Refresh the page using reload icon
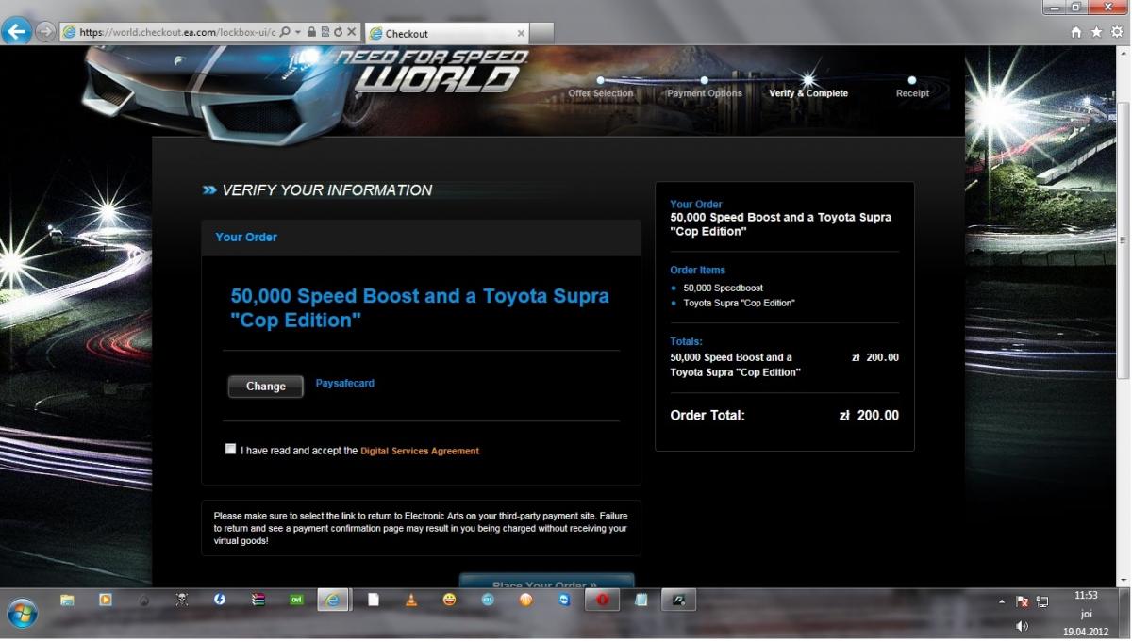Image resolution: width=1132 pixels, height=642 pixels. pyautogui.click(x=338, y=32)
